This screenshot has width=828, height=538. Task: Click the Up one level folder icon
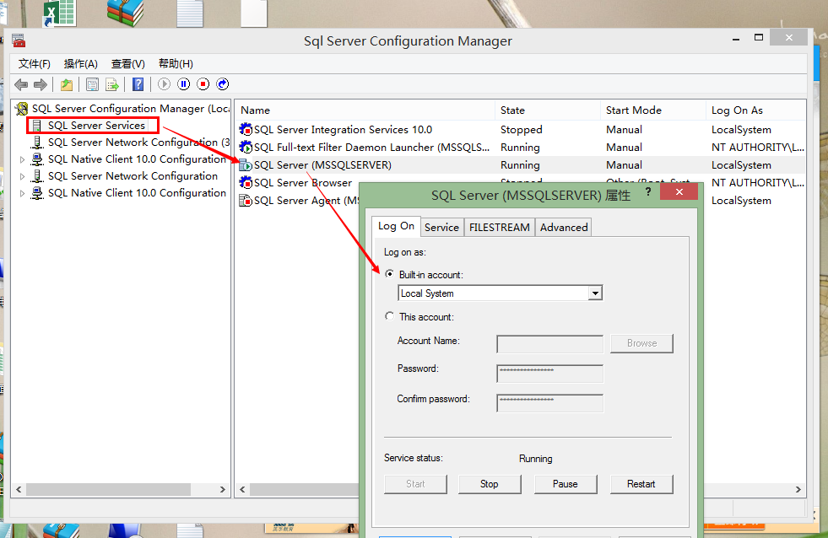click(66, 84)
